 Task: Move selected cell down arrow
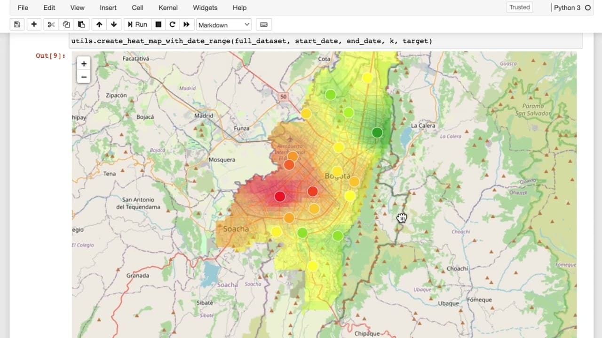tap(114, 24)
